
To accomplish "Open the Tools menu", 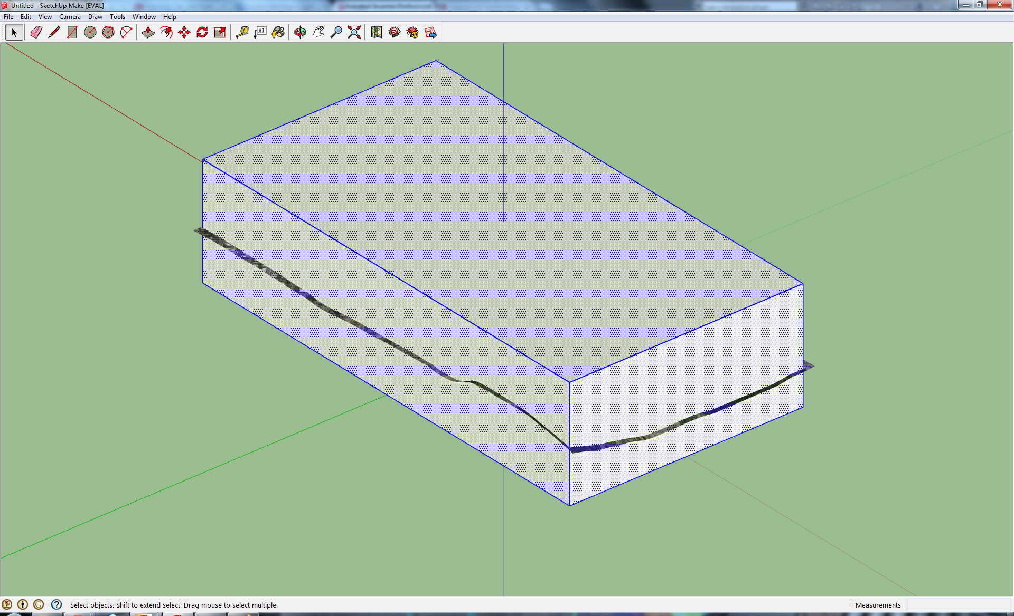I will click(x=117, y=17).
